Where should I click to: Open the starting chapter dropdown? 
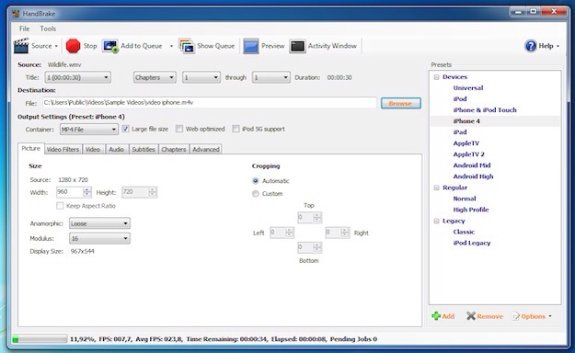click(201, 77)
